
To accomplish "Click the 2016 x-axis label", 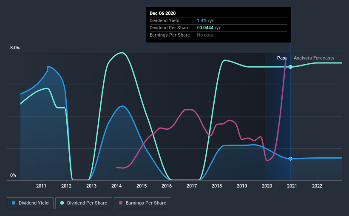I will tap(167, 186).
